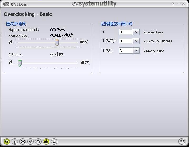Click the 'Overclocking - Basic' heading

pos(28,14)
